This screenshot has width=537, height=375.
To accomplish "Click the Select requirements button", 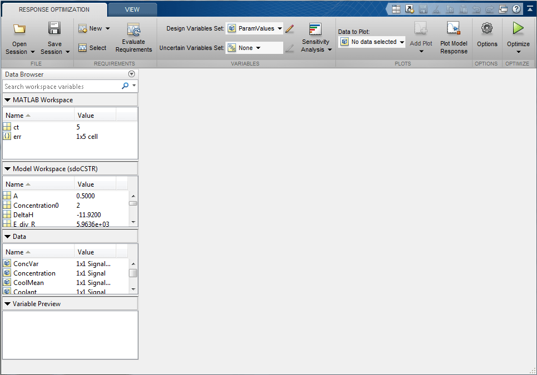I will coord(93,48).
